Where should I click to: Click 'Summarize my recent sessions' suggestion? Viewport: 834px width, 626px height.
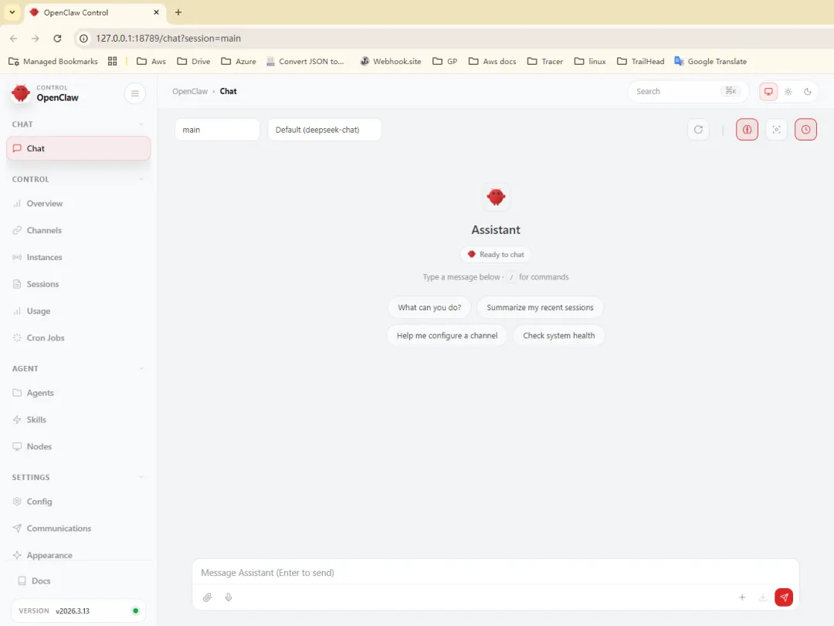pos(540,307)
